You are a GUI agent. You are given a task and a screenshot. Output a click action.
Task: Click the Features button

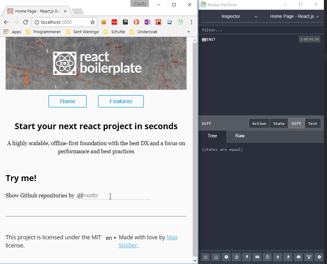(x=121, y=101)
